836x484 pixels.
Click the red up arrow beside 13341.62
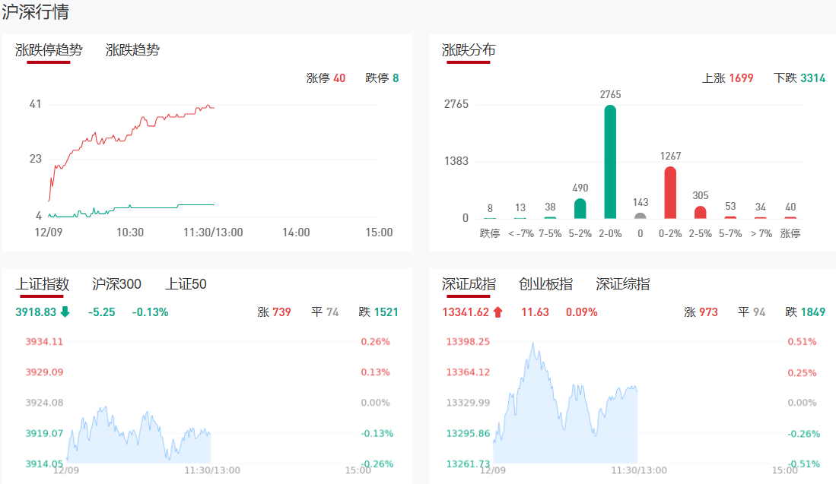pyautogui.click(x=498, y=312)
